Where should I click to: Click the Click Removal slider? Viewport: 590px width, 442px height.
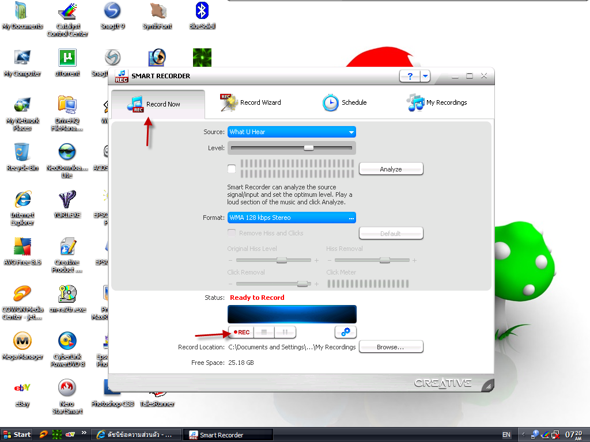coord(274,284)
